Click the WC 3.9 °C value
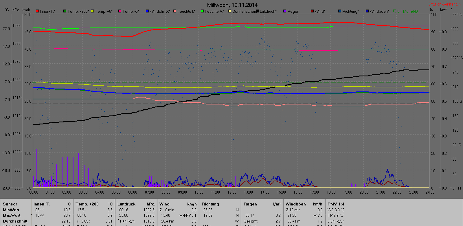Viewport: 463px width, 226px height. 336,210
